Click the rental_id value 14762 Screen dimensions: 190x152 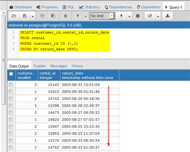click(53, 147)
